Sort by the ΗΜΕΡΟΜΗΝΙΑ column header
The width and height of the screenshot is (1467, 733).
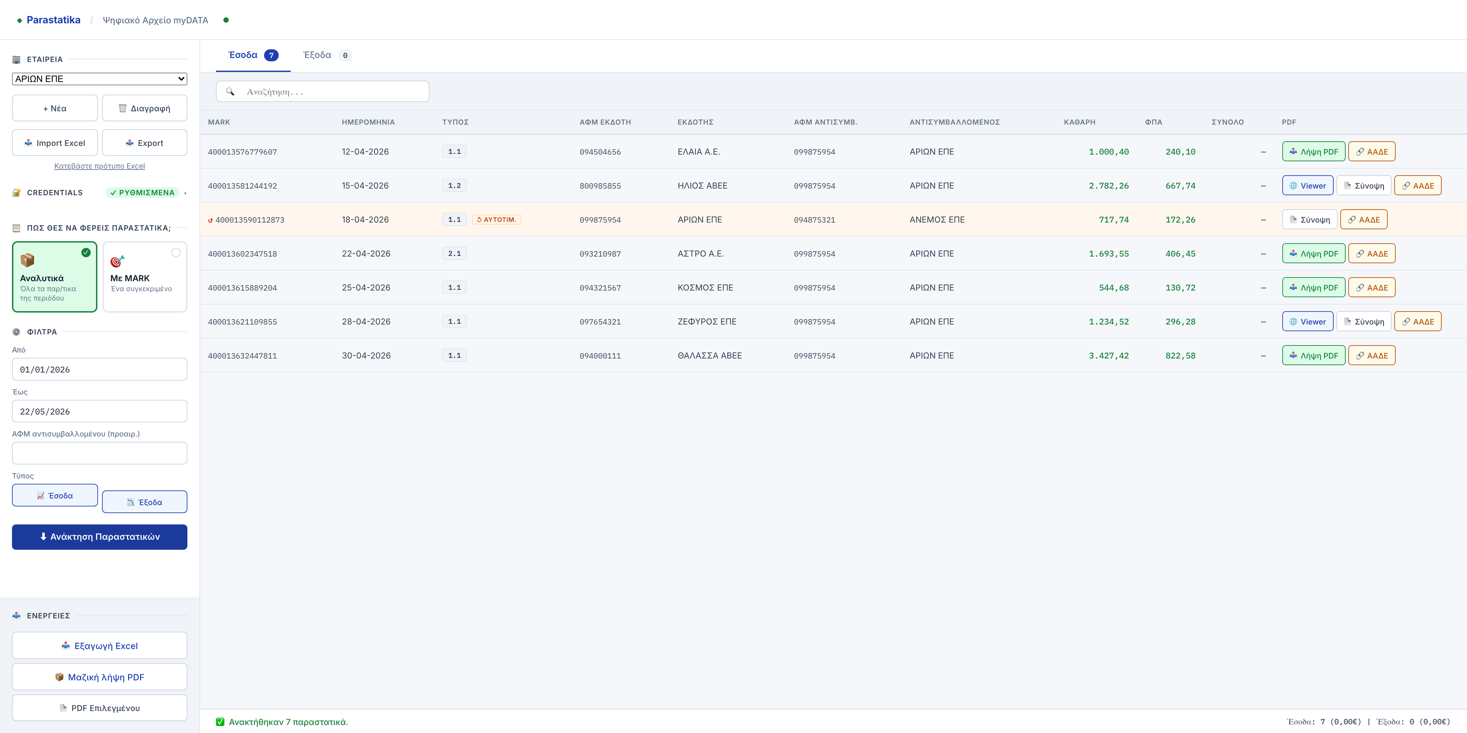click(368, 122)
